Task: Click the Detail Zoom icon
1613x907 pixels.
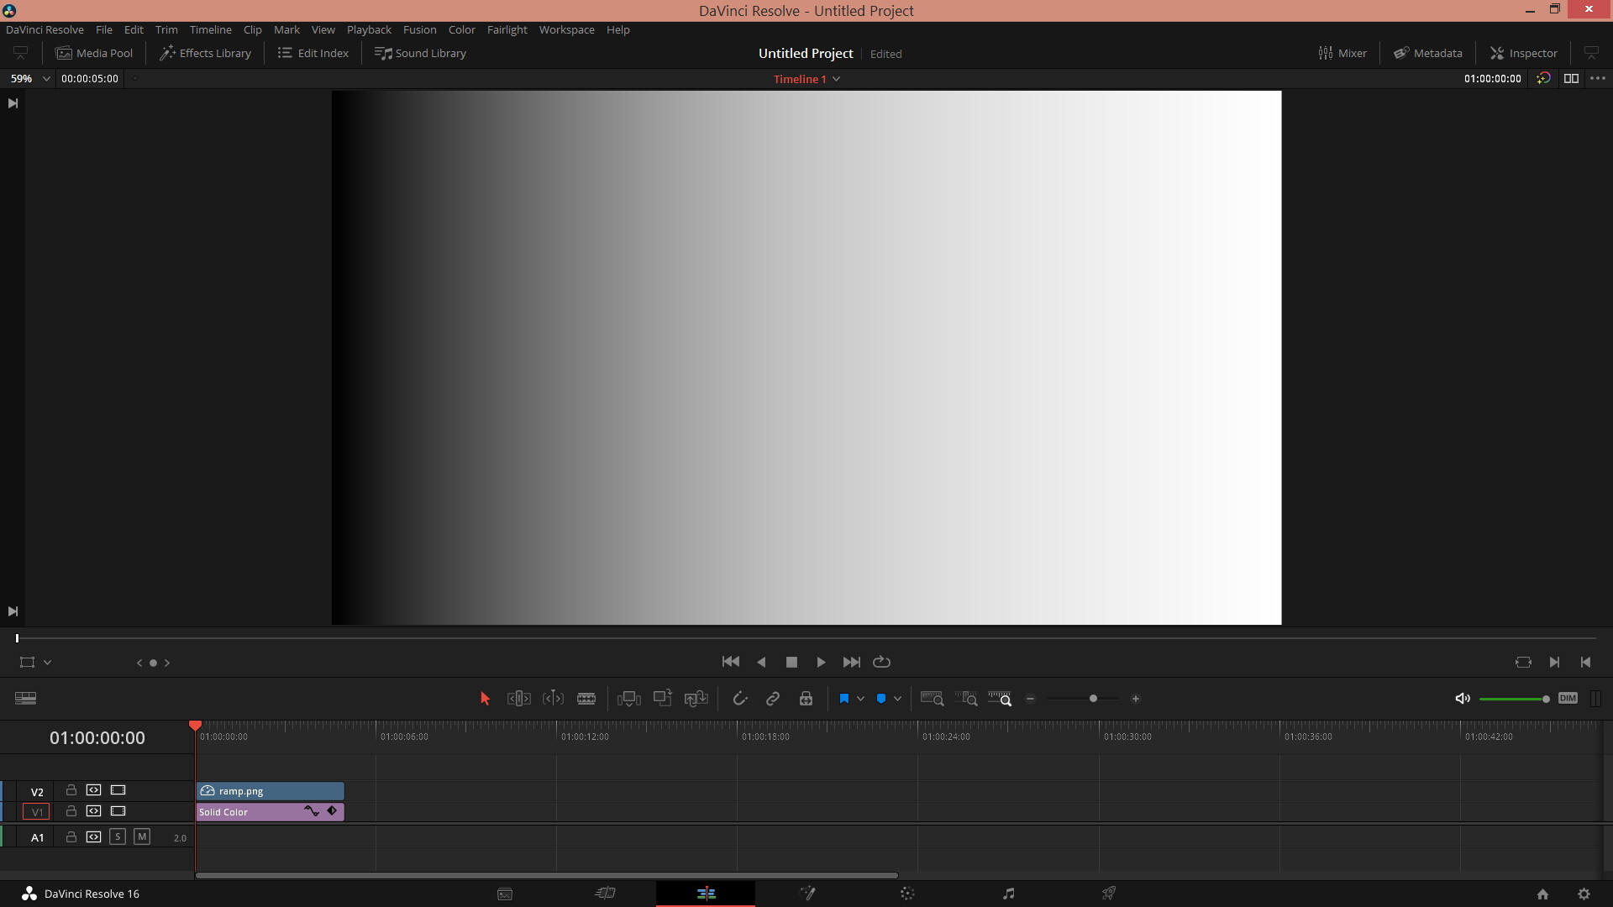Action: tap(966, 699)
